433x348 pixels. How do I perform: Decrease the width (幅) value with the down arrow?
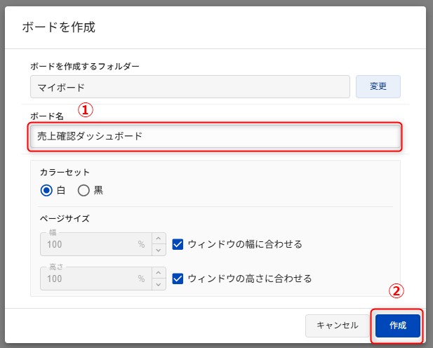159,250
